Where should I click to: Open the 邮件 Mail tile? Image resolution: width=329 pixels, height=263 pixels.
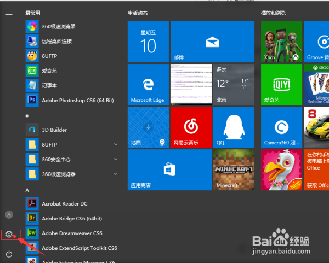(x=212, y=42)
